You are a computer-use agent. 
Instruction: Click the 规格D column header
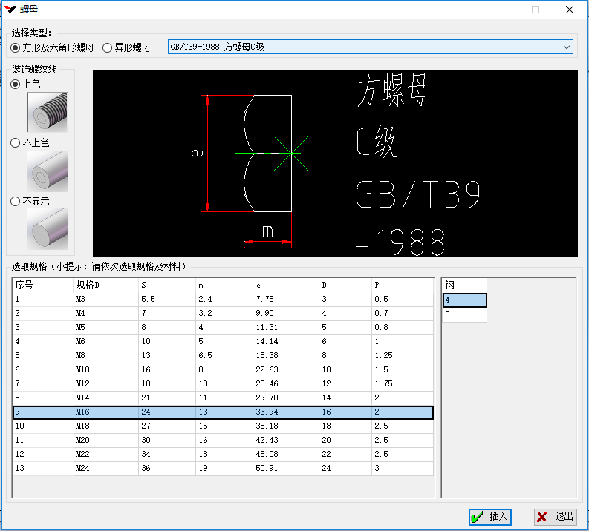pos(104,285)
